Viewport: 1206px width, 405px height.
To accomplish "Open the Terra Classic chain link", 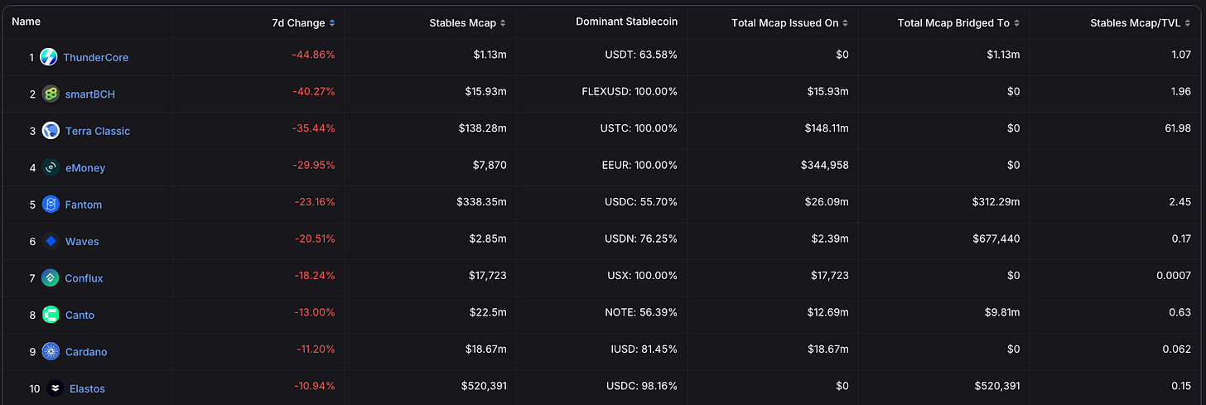I will click(98, 131).
